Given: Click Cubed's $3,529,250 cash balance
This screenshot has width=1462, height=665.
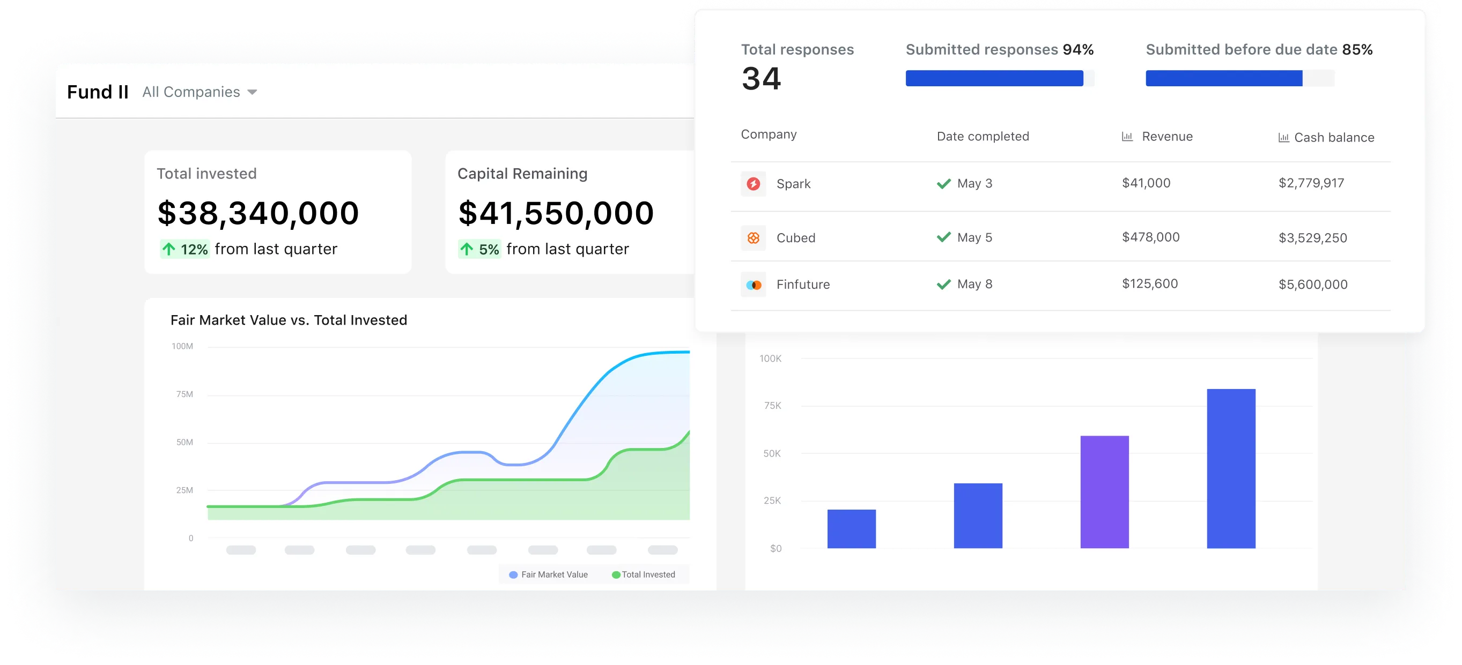Looking at the screenshot, I should coord(1312,238).
